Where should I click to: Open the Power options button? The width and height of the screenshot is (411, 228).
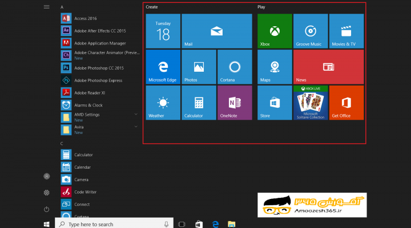pyautogui.click(x=46, y=209)
